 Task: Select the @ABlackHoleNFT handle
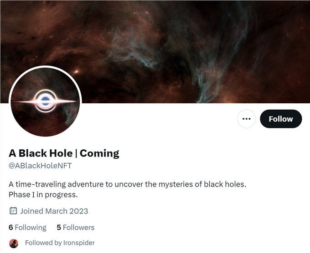(x=40, y=166)
